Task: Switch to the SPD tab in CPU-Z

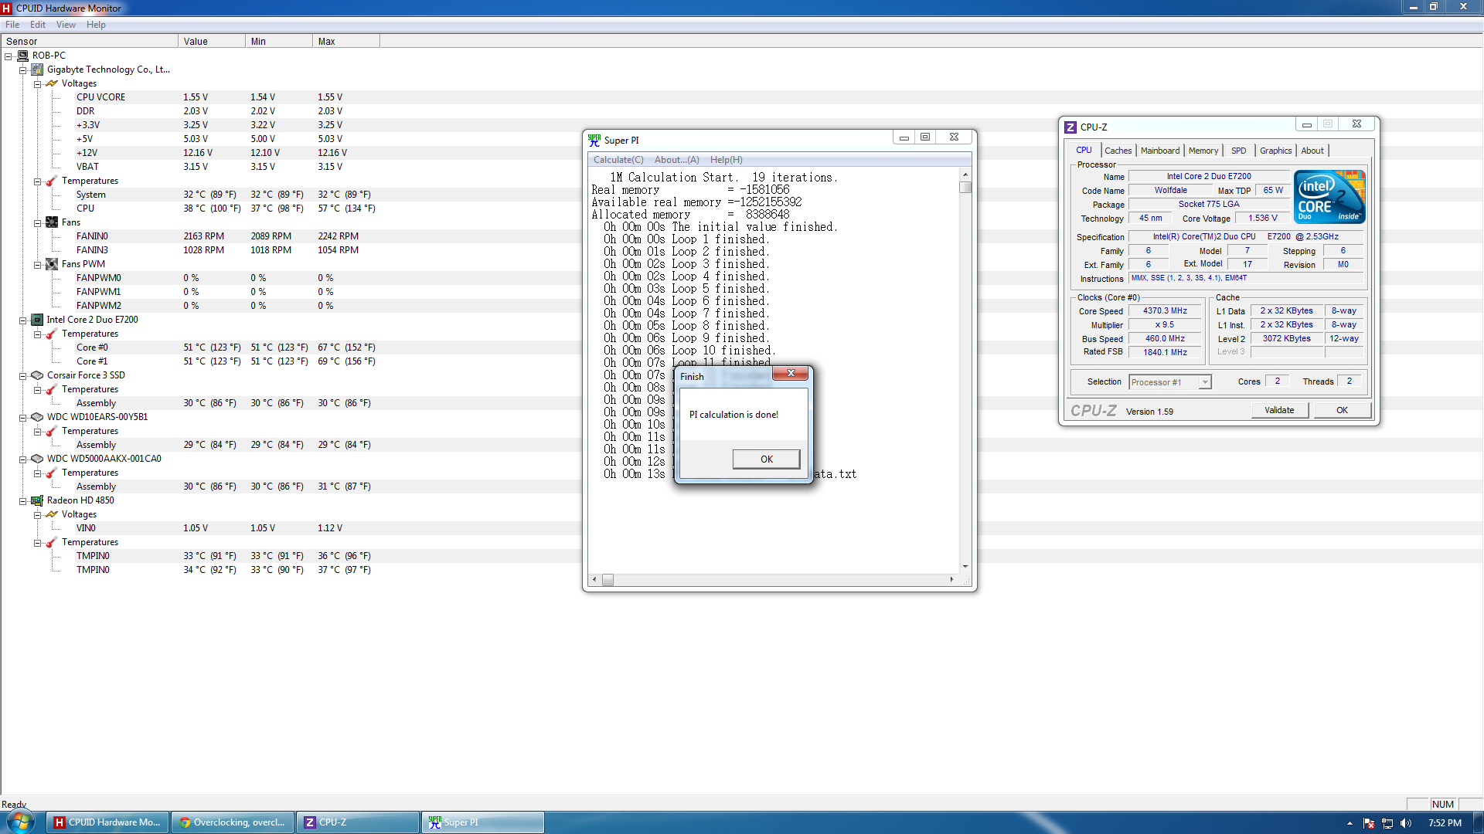Action: click(1238, 151)
